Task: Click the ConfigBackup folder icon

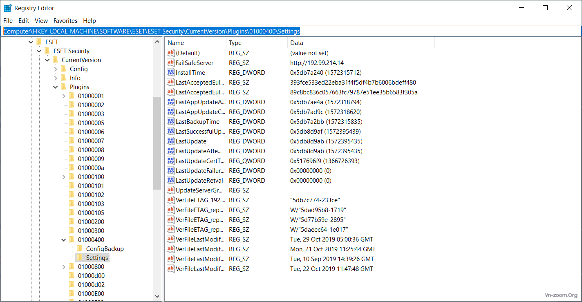Action: (80, 249)
